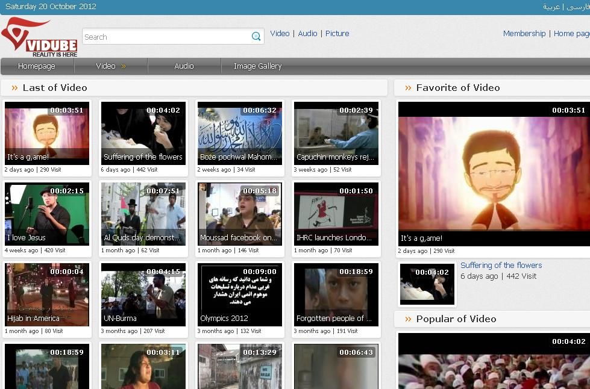The height and width of the screenshot is (389, 590).
Task: Open the Audio nav tab
Action: 184,66
